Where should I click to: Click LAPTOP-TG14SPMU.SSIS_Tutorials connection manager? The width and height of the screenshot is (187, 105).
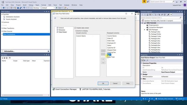click(96, 89)
